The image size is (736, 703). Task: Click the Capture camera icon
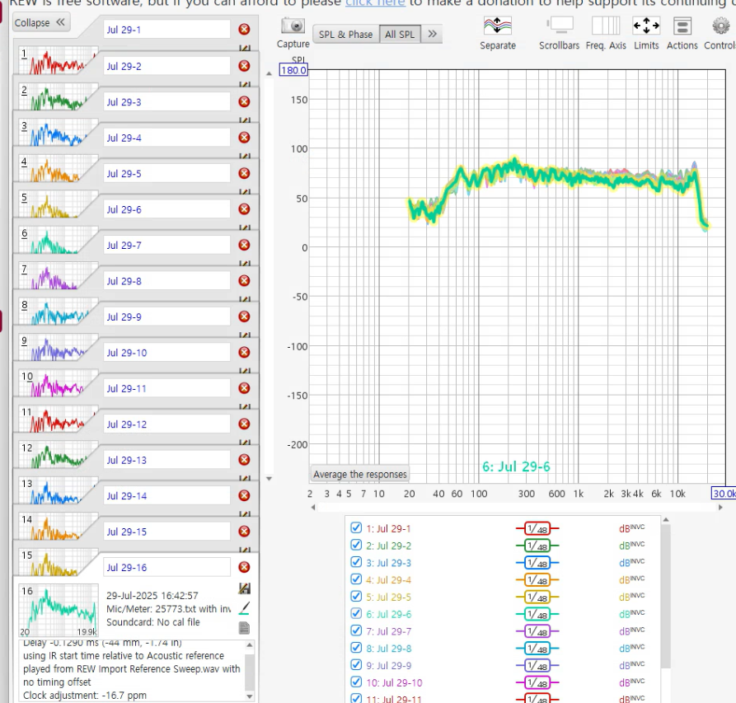click(x=293, y=26)
